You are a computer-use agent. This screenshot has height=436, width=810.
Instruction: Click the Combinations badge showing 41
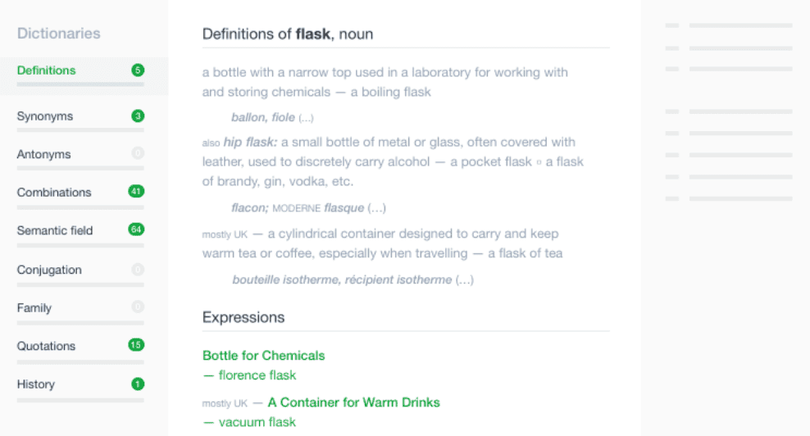136,192
